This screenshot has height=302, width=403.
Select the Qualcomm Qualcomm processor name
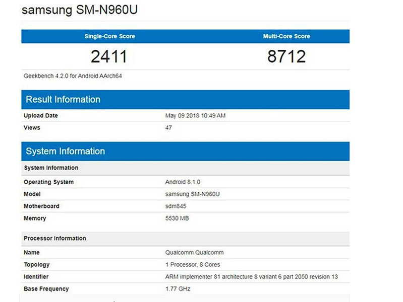click(194, 253)
